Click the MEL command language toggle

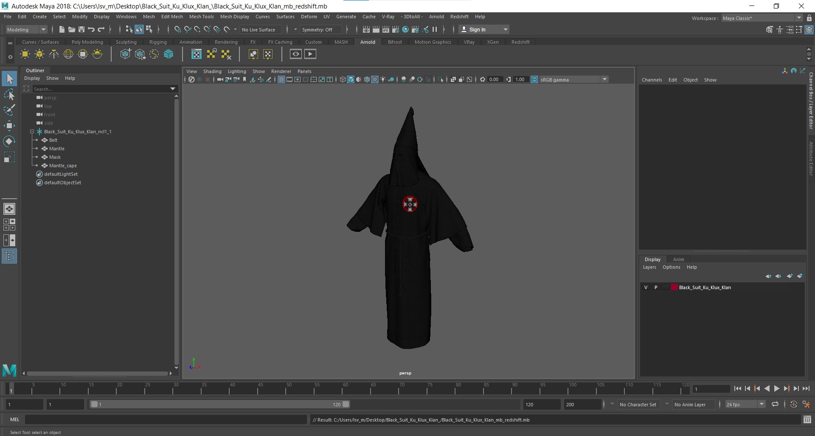[x=15, y=419]
